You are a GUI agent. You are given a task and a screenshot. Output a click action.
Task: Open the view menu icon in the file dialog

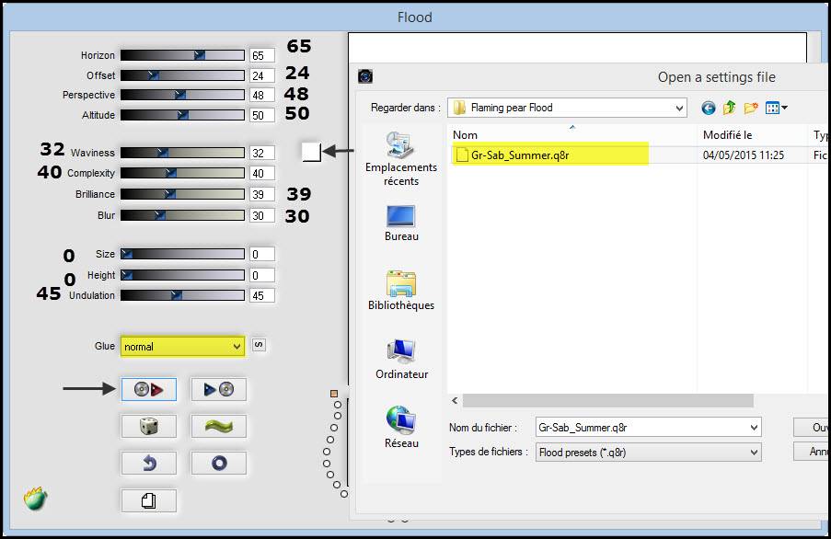[777, 108]
